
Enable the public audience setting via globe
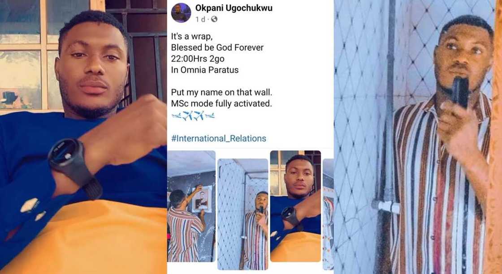coord(214,19)
